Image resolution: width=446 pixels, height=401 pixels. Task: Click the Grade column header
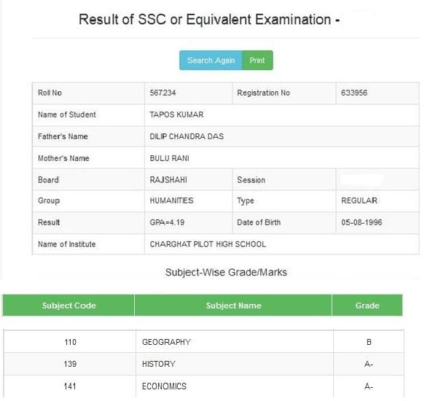pyautogui.click(x=367, y=305)
